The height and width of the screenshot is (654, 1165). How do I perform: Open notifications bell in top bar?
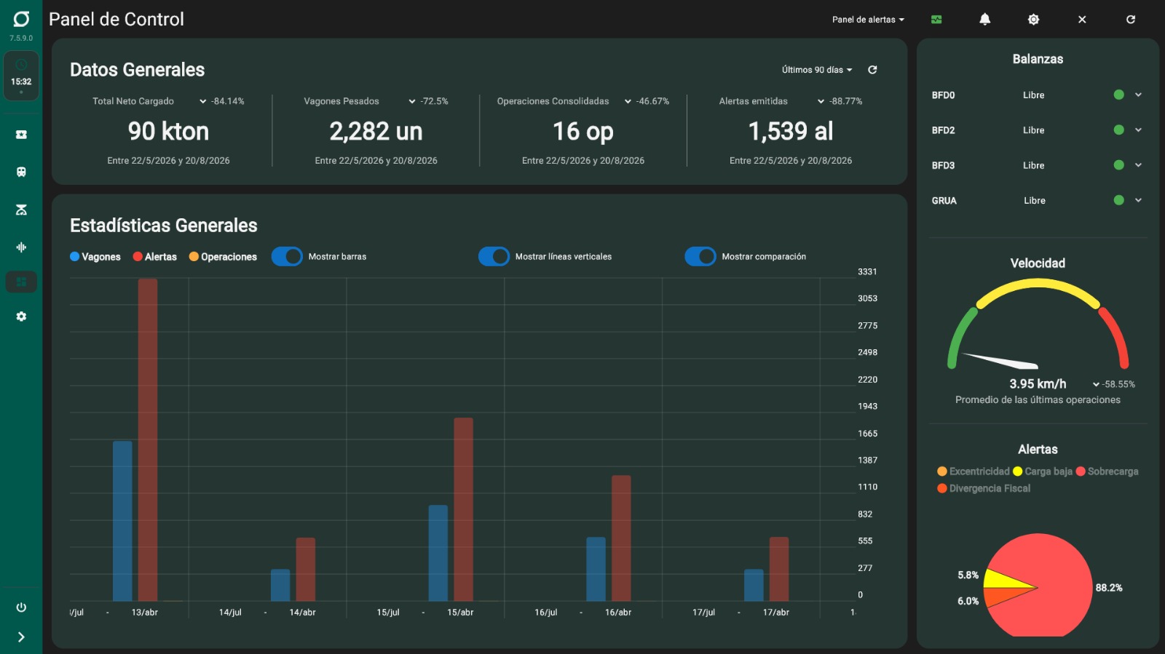pyautogui.click(x=984, y=20)
